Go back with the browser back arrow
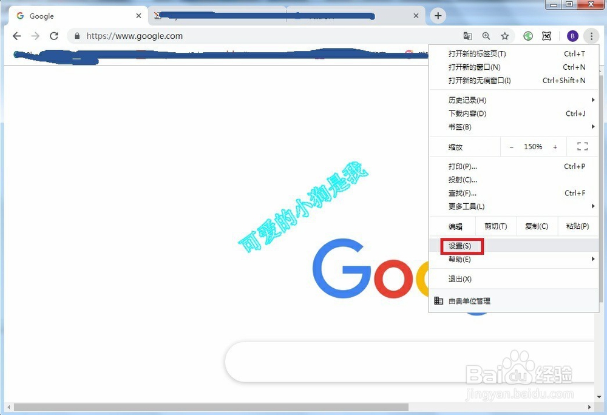The image size is (607, 415). coord(16,36)
